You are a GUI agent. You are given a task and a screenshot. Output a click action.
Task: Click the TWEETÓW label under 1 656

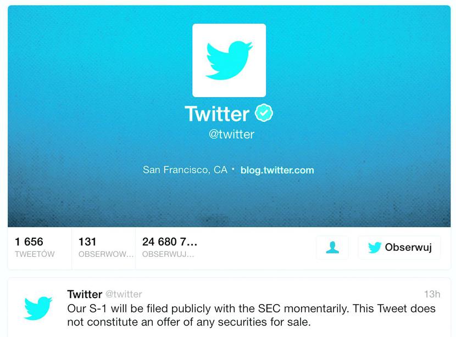[35, 255]
